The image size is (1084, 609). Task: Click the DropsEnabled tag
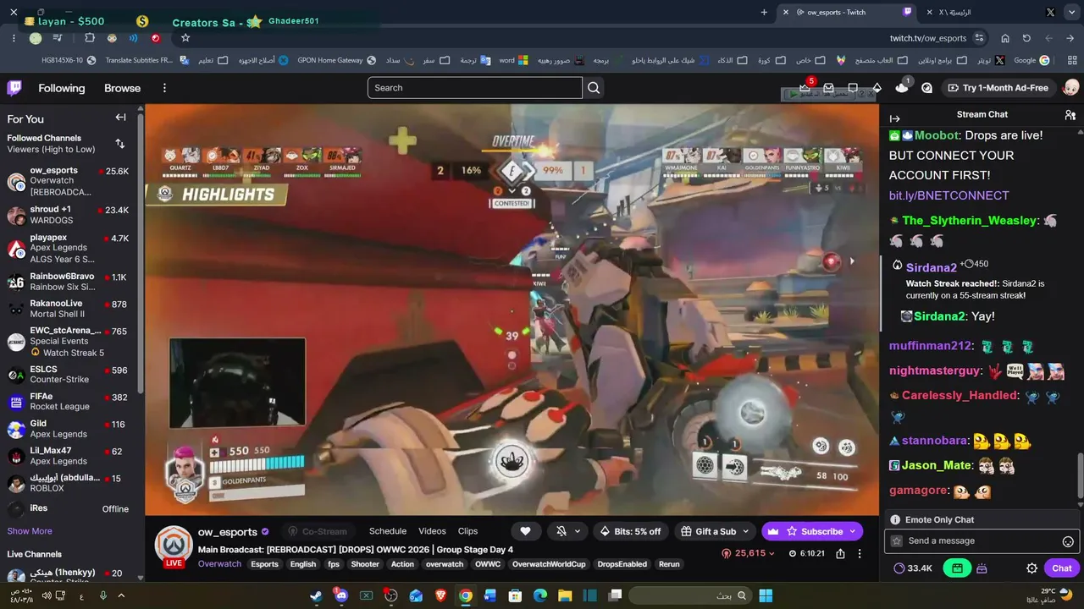pyautogui.click(x=622, y=564)
